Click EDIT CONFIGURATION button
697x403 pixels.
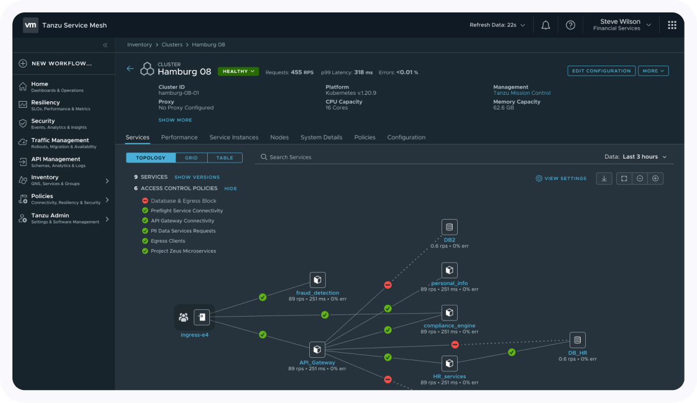602,71
